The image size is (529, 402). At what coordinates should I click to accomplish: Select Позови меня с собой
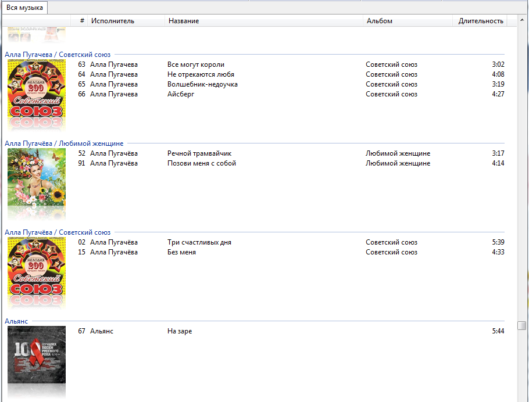point(201,163)
